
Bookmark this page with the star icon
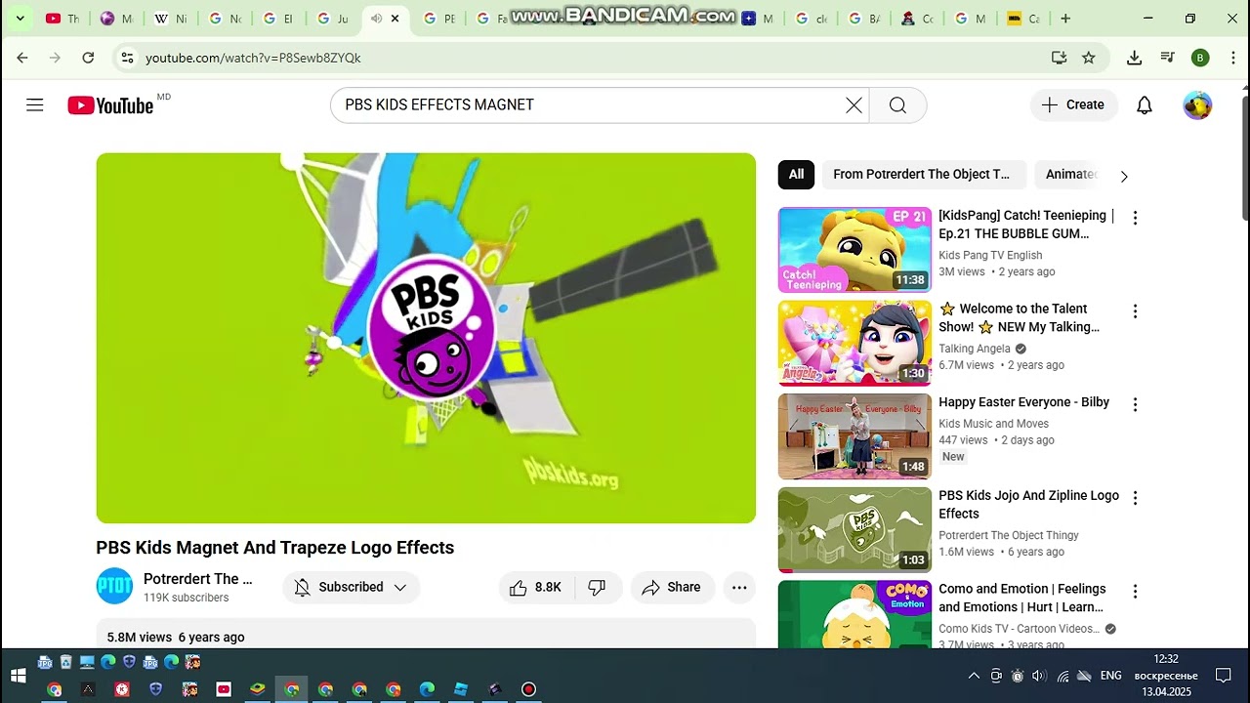1088,58
